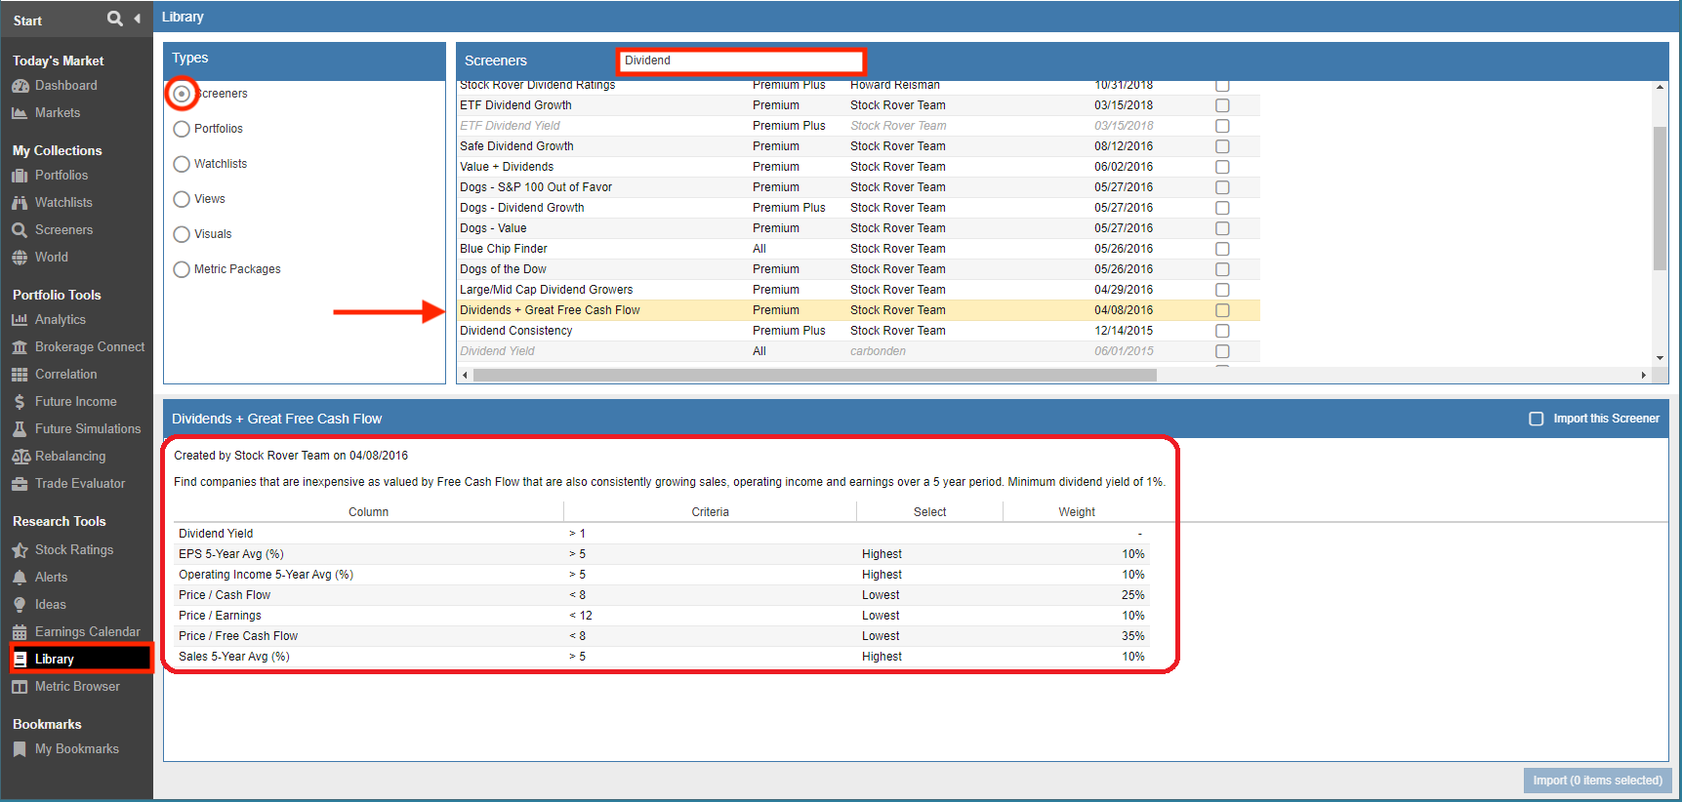Open Metric Browser in the sidebar
The width and height of the screenshot is (1682, 802).
point(77,687)
